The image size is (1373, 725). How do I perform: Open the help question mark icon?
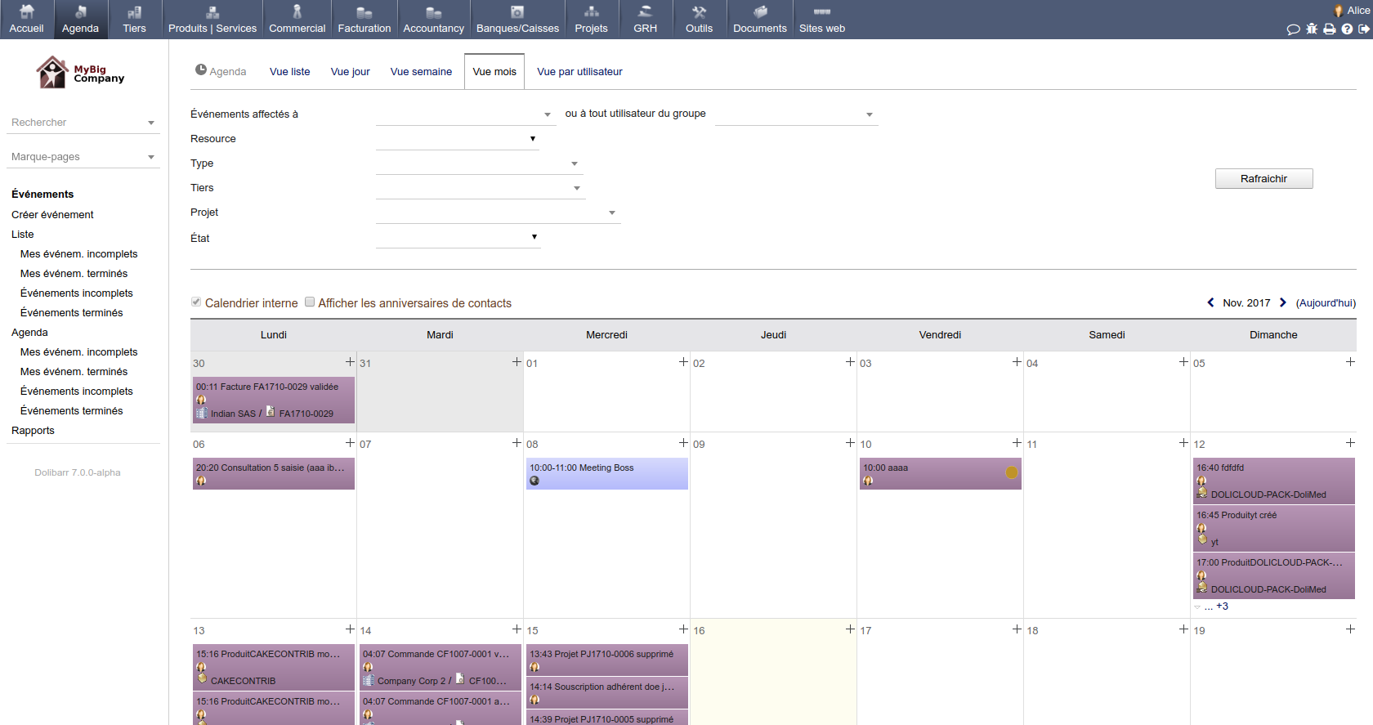pos(1347,29)
